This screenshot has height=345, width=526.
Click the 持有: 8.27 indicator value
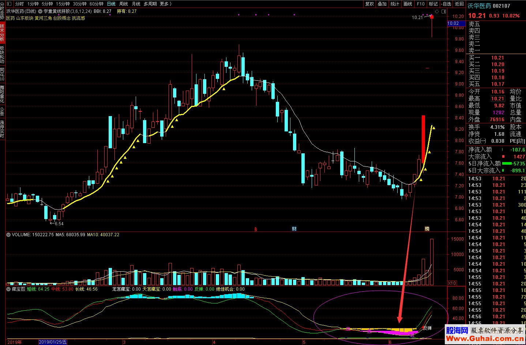(127, 11)
